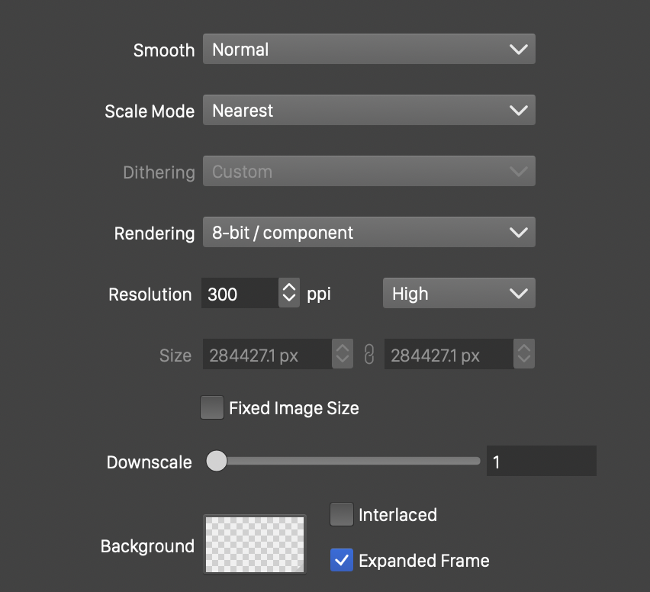Image resolution: width=650 pixels, height=592 pixels.
Task: Disable the Expanded Frame checkbox
Action: (341, 561)
